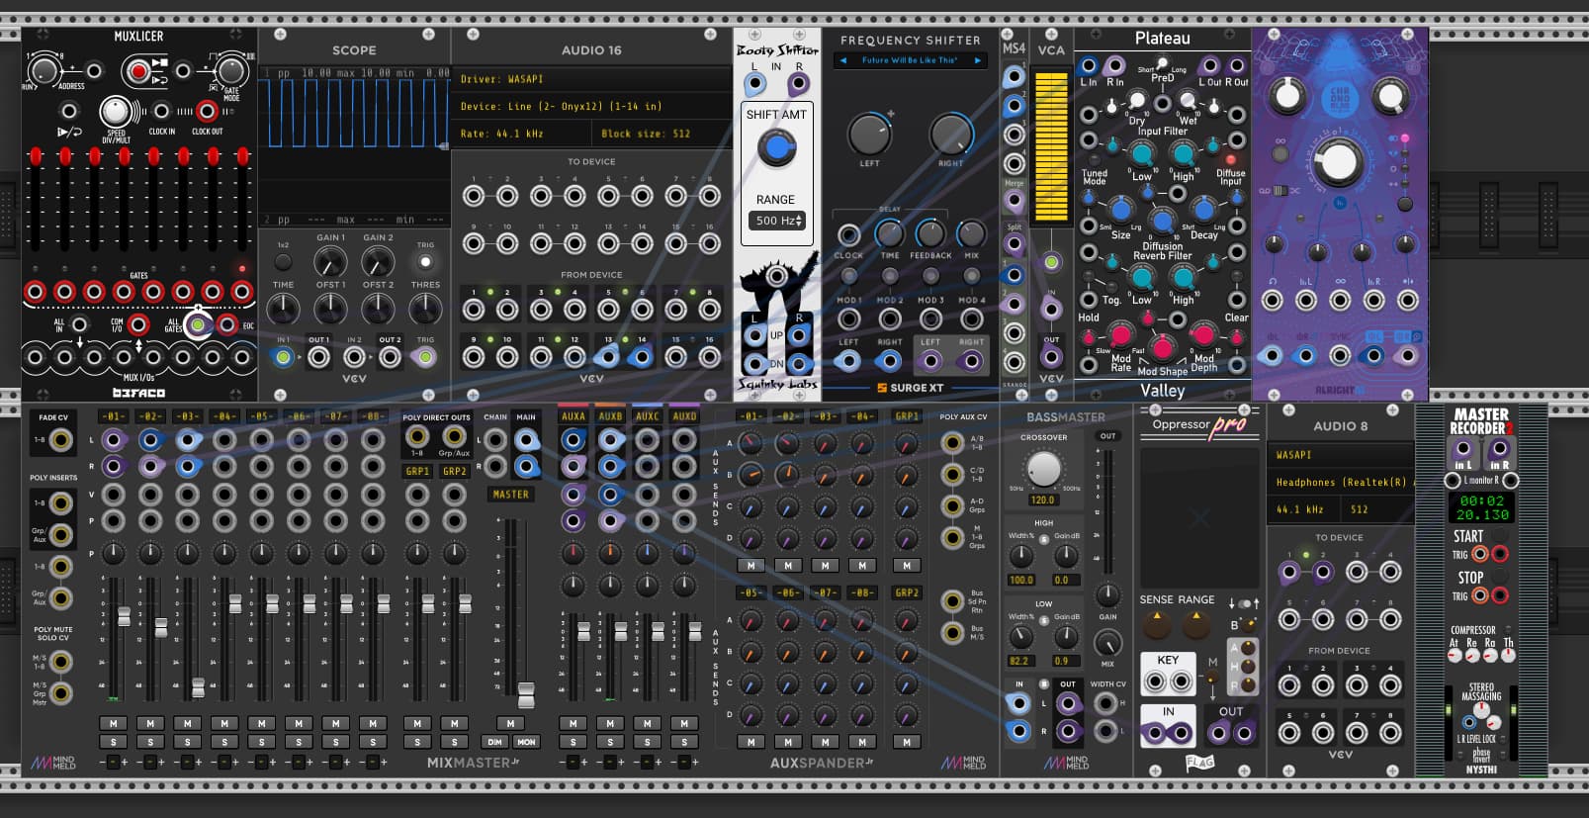The image size is (1589, 818).
Task: Open Booty Shifter RANGE 500 Hz dropdown
Action: tap(779, 221)
